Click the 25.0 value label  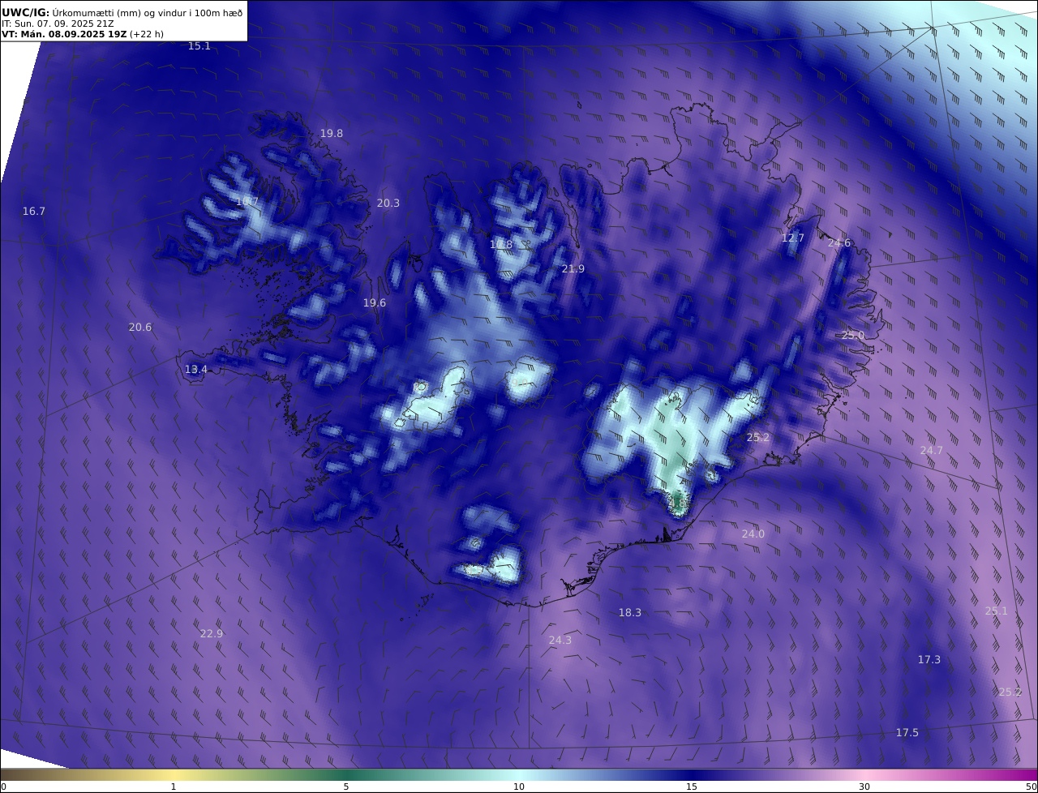(853, 335)
